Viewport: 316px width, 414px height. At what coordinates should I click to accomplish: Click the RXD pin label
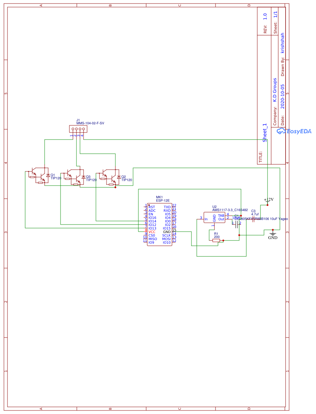167,211
